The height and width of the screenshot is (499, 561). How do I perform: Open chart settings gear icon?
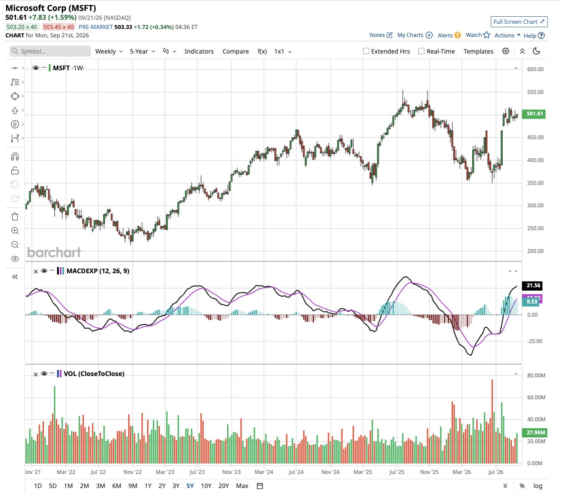point(506,51)
